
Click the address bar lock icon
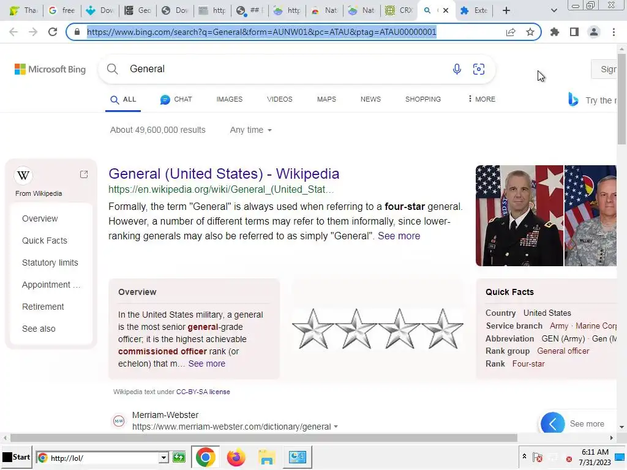click(77, 32)
